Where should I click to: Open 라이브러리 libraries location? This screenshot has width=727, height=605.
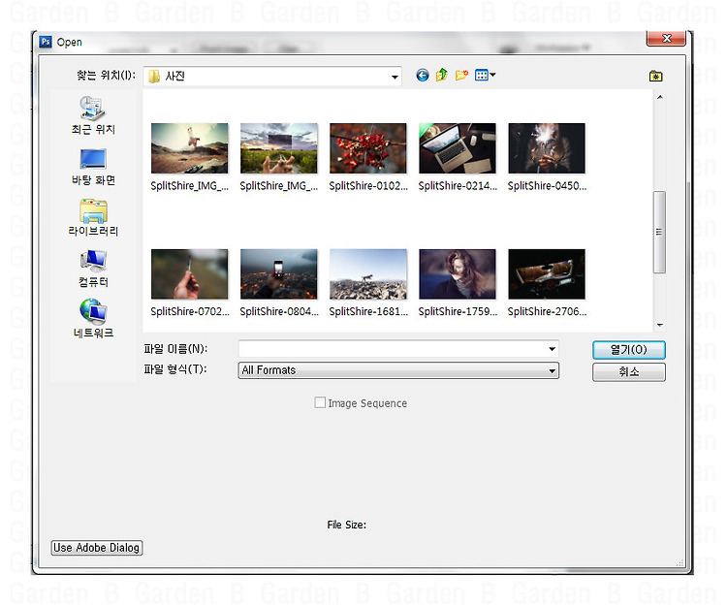[93, 218]
